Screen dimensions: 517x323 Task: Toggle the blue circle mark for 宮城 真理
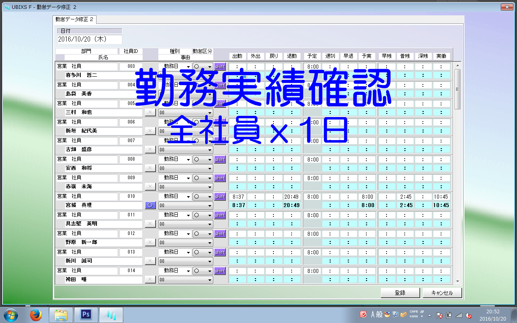150,205
